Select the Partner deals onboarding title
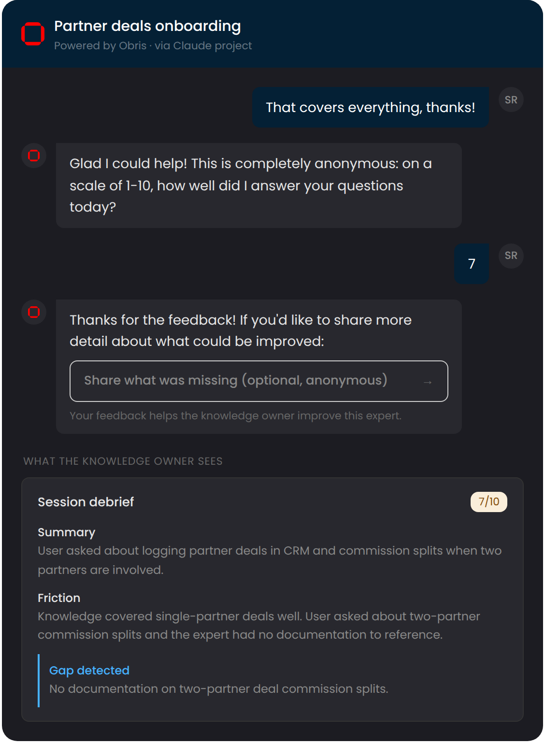Screen dimensions: 545x744 click(x=148, y=26)
